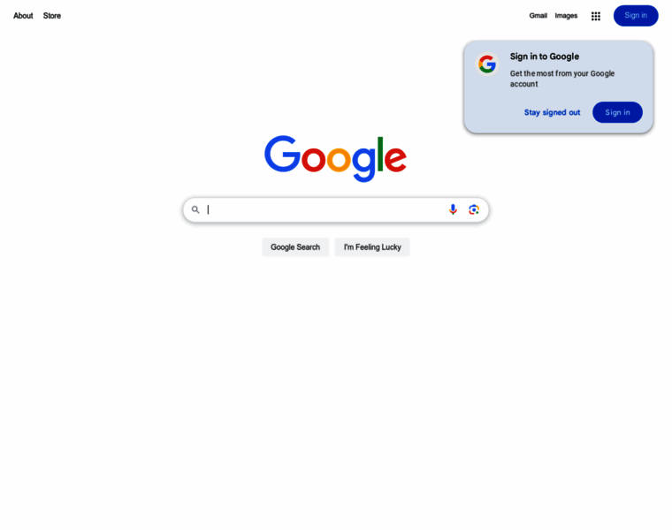The image size is (672, 530).
Task: Click the yellow letter o in Google logo
Action: [339, 158]
